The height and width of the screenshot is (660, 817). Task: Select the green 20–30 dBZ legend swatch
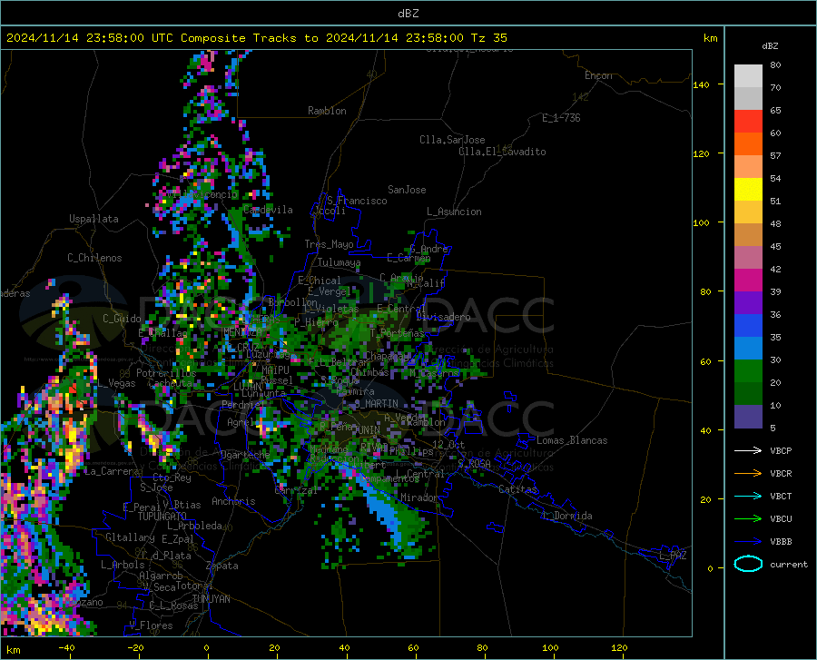click(748, 371)
